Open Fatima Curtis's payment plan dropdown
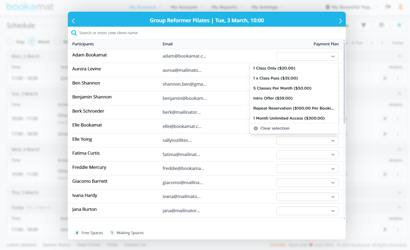 (x=307, y=155)
